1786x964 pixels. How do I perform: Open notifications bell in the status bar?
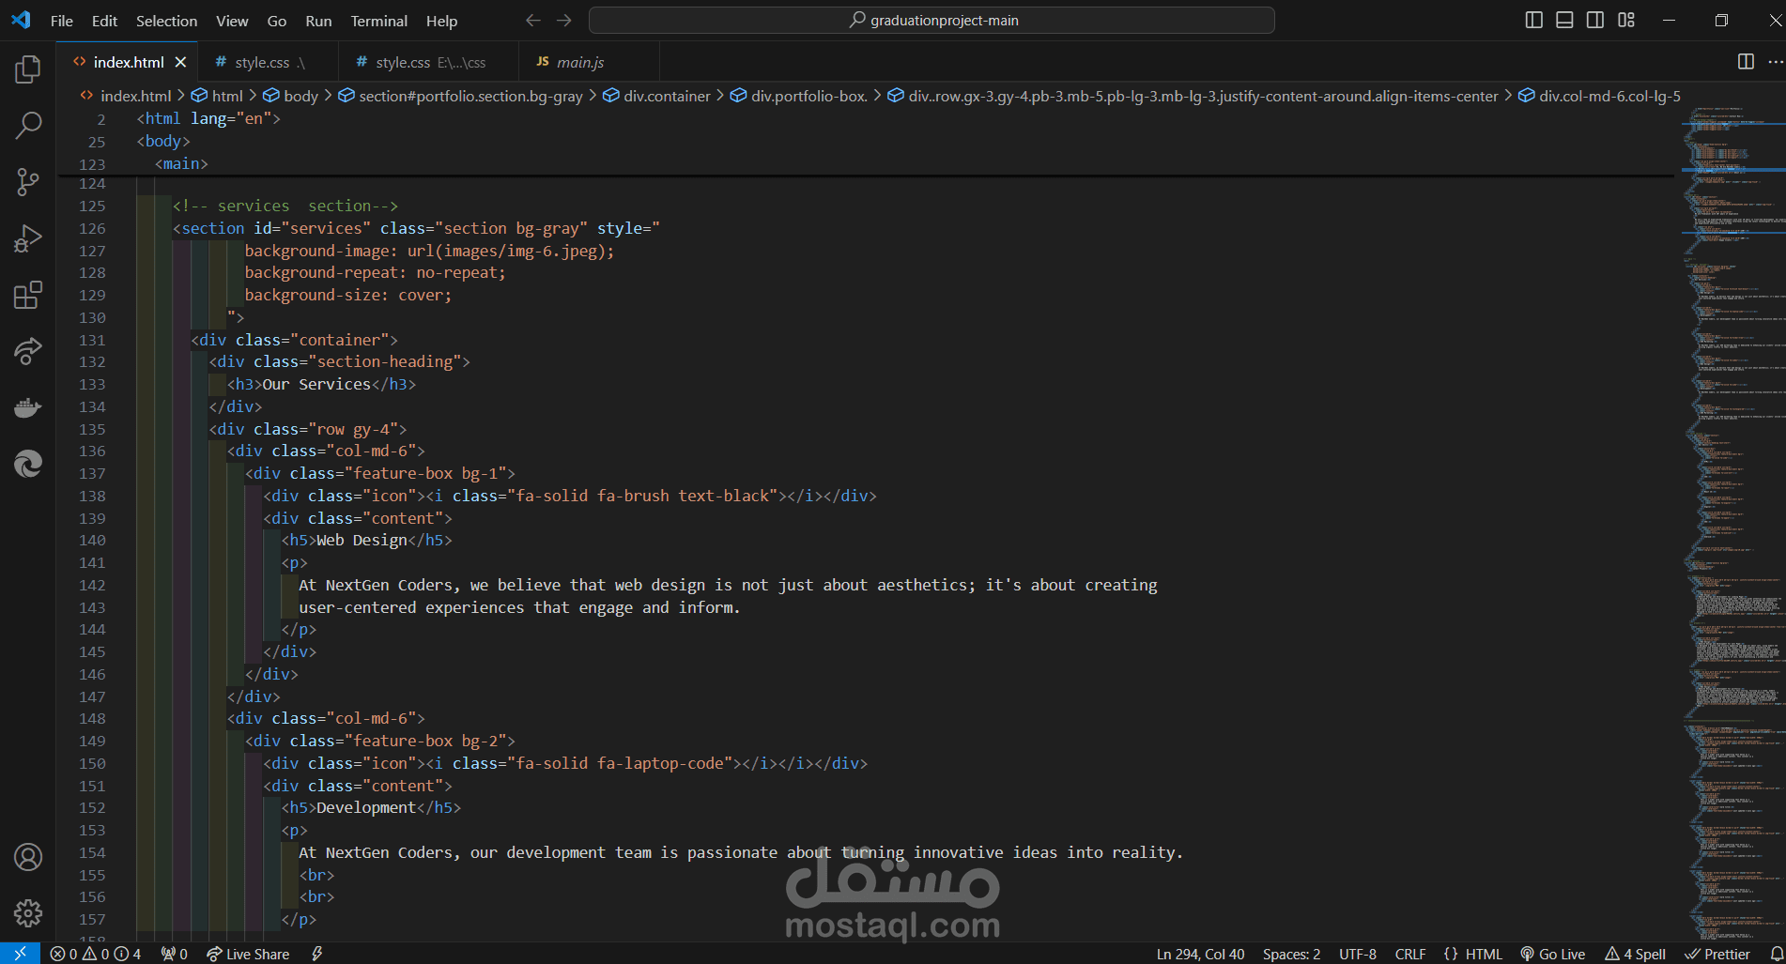click(x=1777, y=954)
